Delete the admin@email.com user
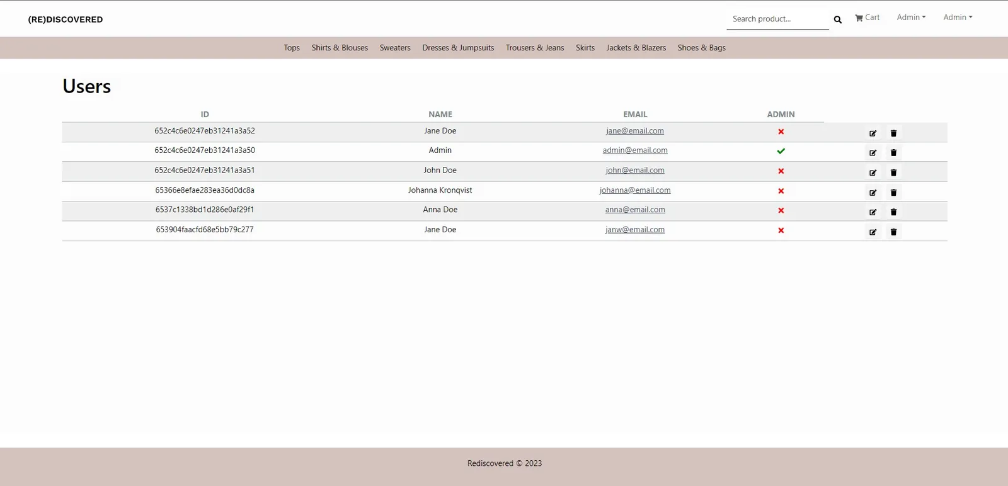 tap(893, 152)
